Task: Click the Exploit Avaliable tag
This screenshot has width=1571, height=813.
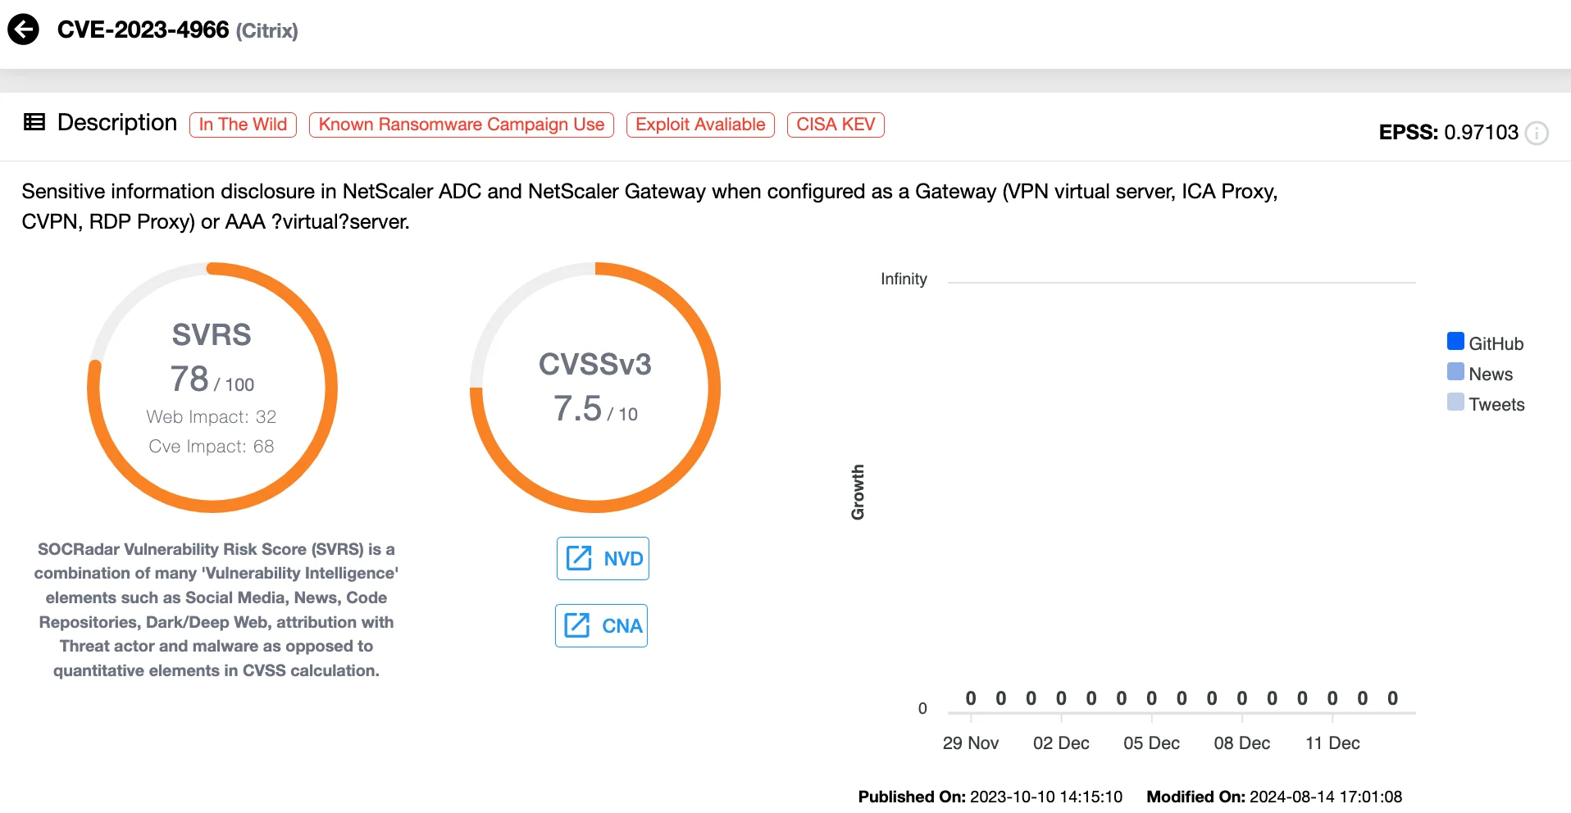Action: (x=700, y=125)
